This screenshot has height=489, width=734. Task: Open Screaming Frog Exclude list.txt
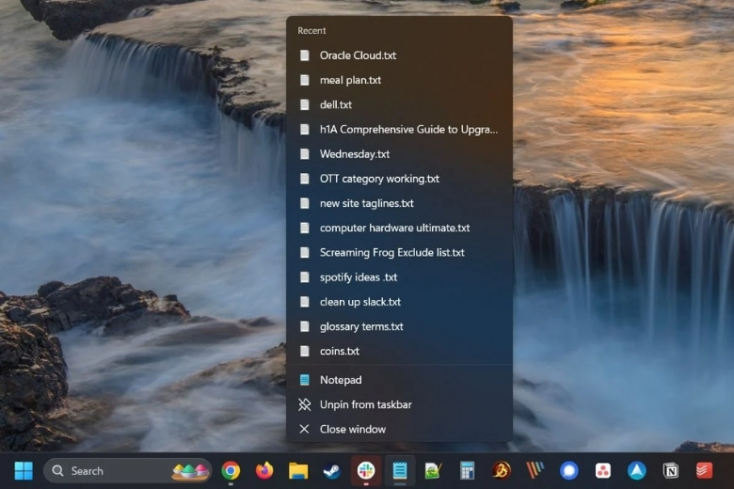(x=391, y=253)
